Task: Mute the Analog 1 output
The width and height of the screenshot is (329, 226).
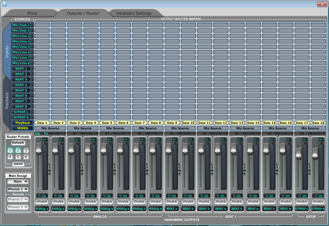Action: 42,202
